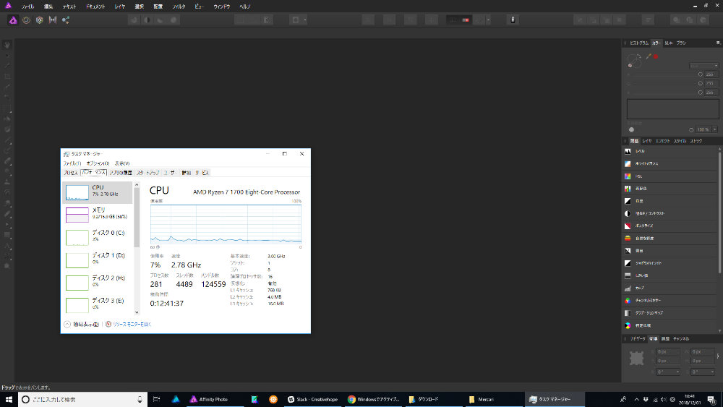Open the Export persona icon
The image size is (723, 407).
tap(66, 20)
